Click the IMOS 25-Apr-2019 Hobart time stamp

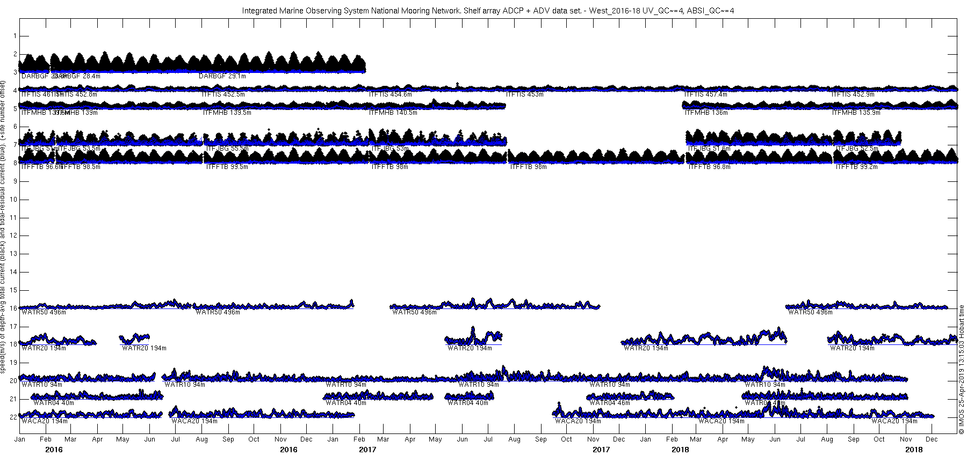(962, 370)
